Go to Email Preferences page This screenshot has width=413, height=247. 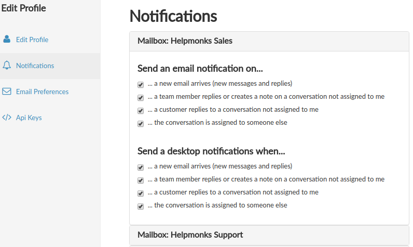coord(42,92)
